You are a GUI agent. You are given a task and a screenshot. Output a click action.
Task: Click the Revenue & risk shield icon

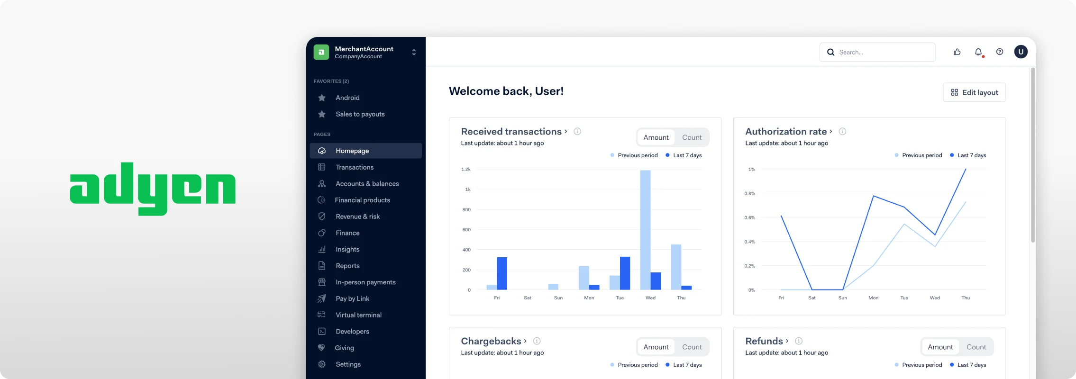click(322, 217)
